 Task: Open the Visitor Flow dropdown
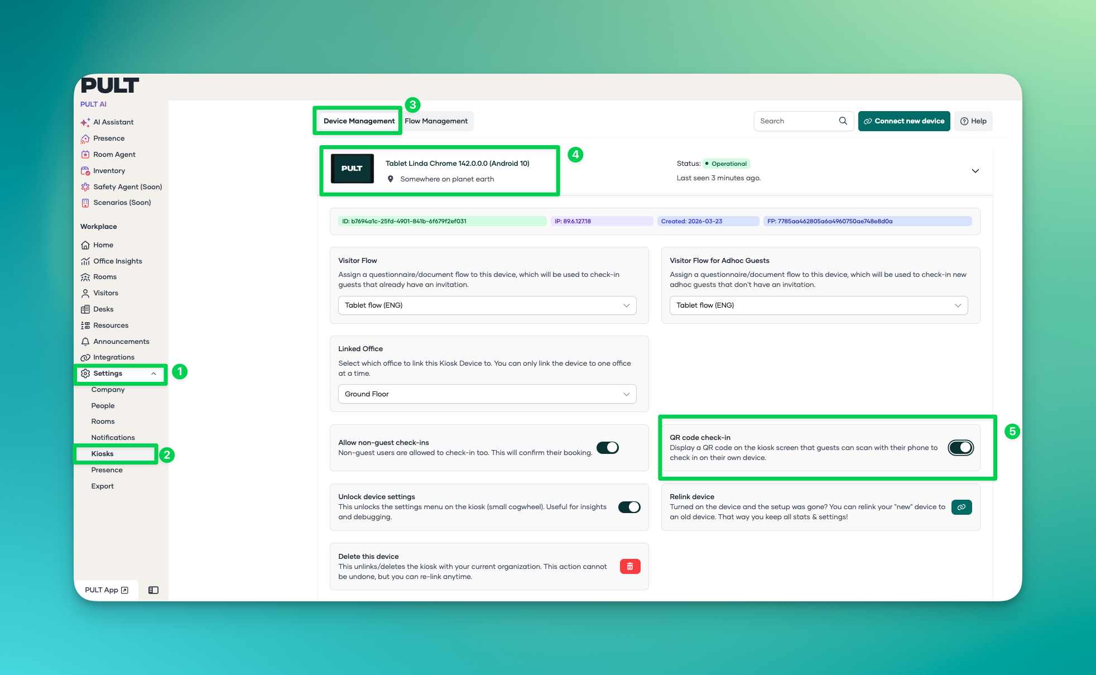coord(487,305)
